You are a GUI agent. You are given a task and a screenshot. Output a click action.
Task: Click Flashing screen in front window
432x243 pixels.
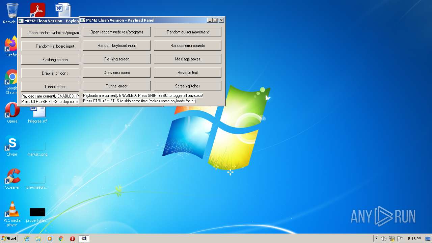point(117,59)
